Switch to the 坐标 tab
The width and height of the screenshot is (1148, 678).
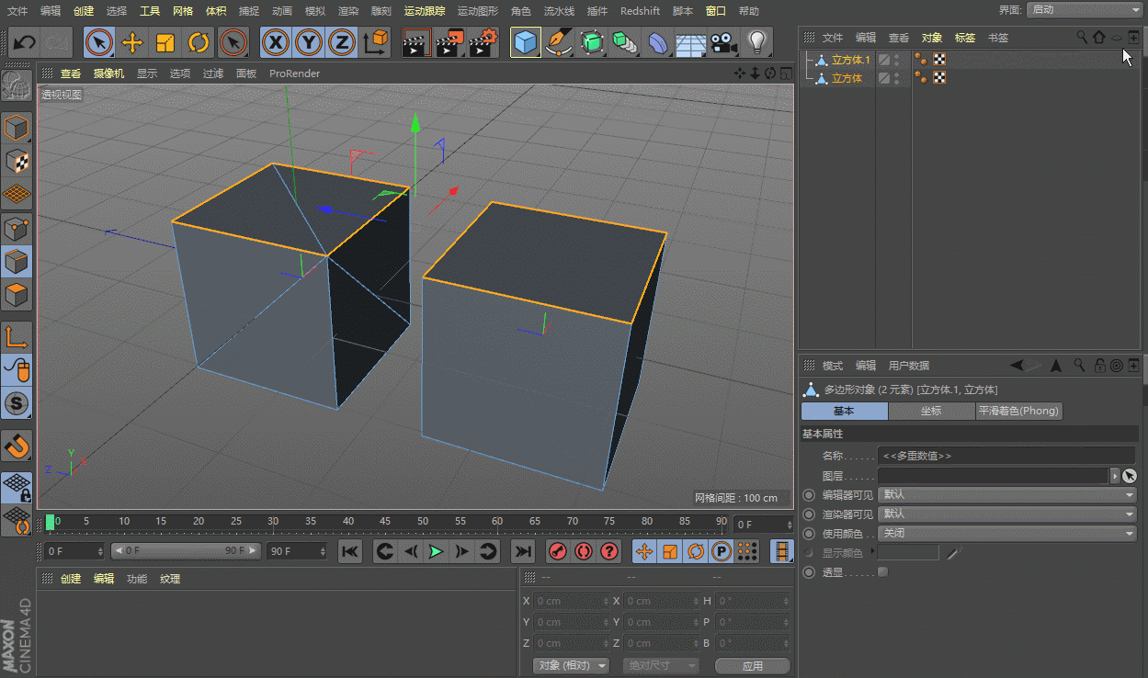click(931, 412)
